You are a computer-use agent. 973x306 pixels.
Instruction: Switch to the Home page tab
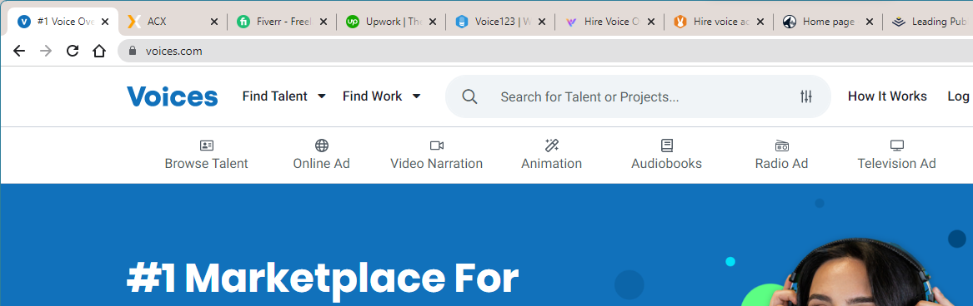pos(828,22)
